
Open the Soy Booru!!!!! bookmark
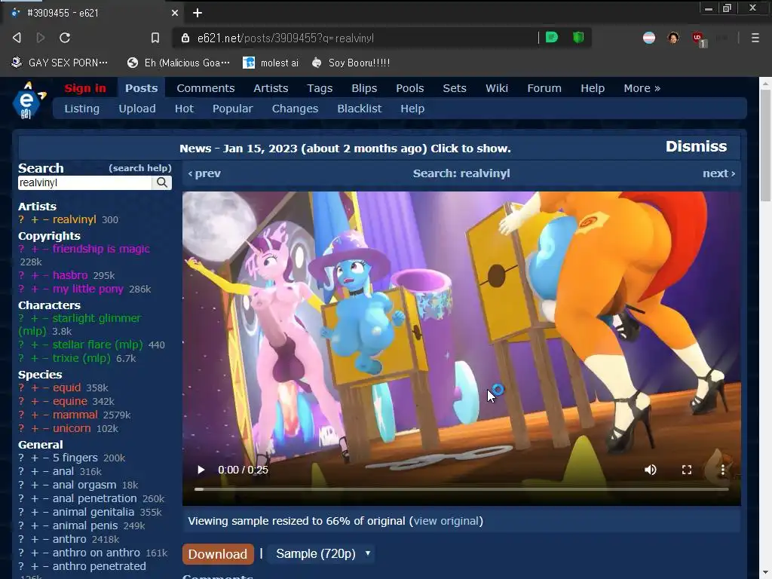[x=351, y=63]
